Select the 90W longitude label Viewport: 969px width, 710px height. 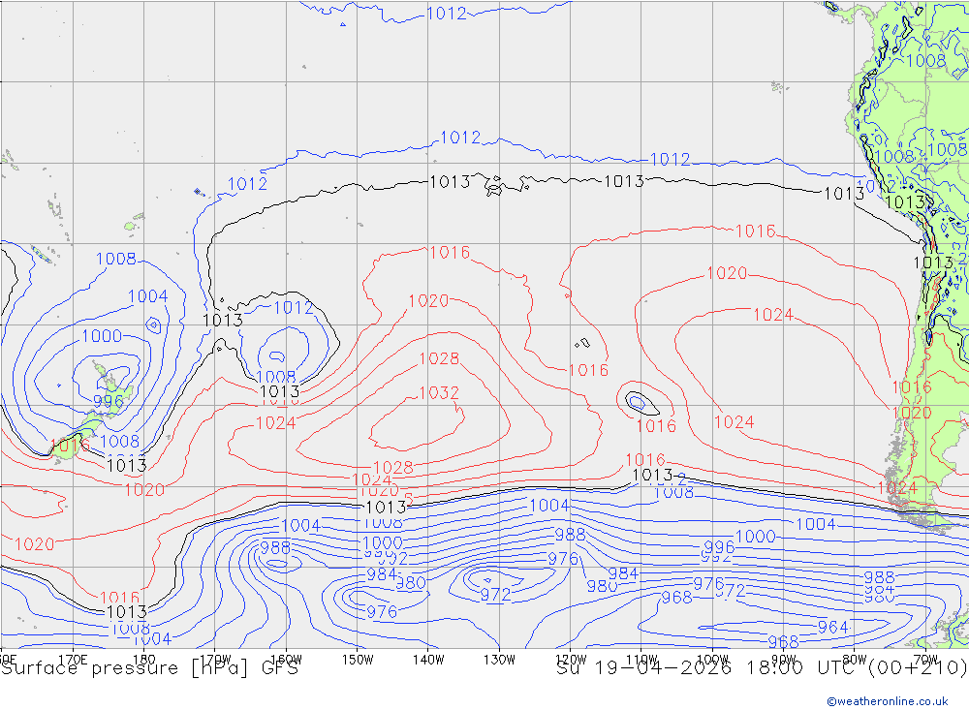(784, 660)
